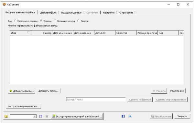
Task: Sort by Дата EXIF column header
Action: [x=105, y=33]
